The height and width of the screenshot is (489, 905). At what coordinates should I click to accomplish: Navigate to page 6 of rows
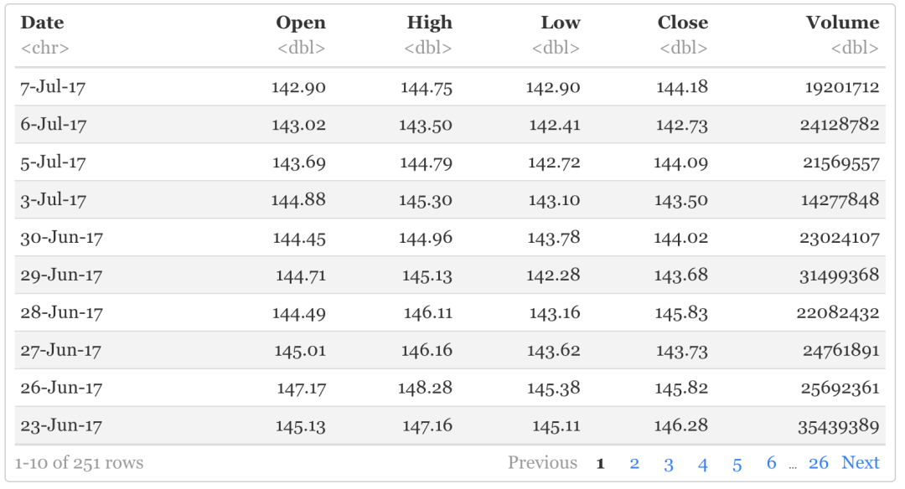771,463
